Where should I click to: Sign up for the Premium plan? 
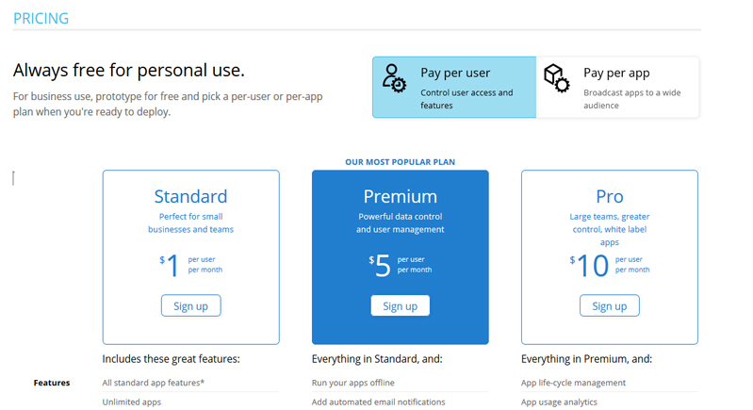[400, 306]
